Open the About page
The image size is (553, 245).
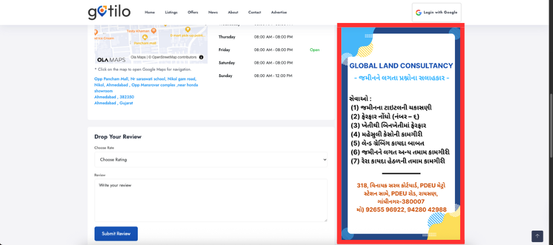233,12
